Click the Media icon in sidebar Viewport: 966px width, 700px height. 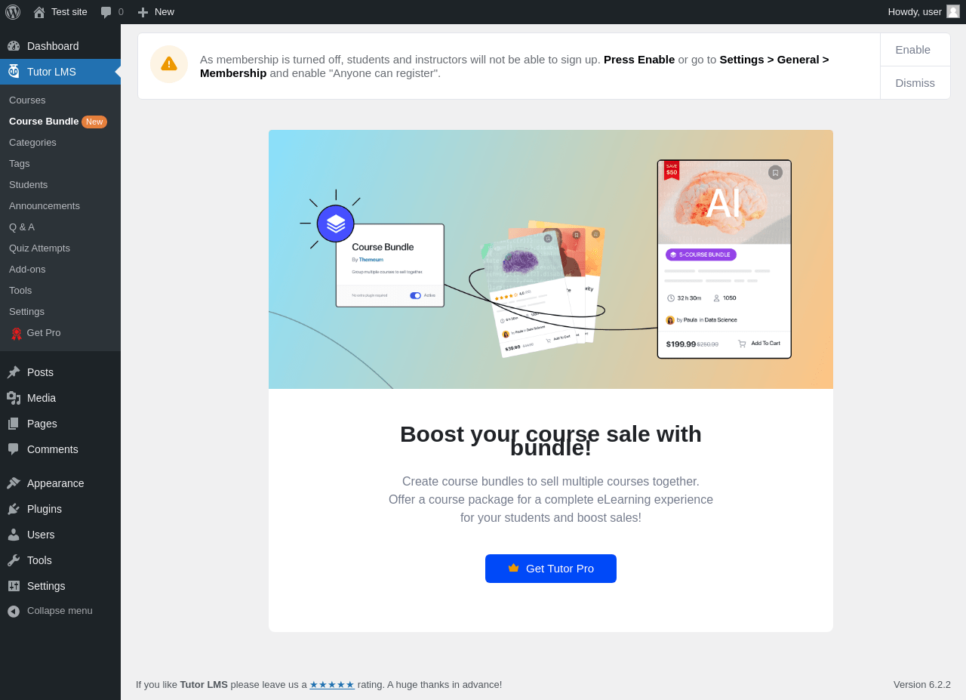point(14,398)
